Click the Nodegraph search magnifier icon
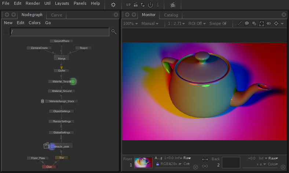Screen dimensions: 289x173 [x=114, y=32]
